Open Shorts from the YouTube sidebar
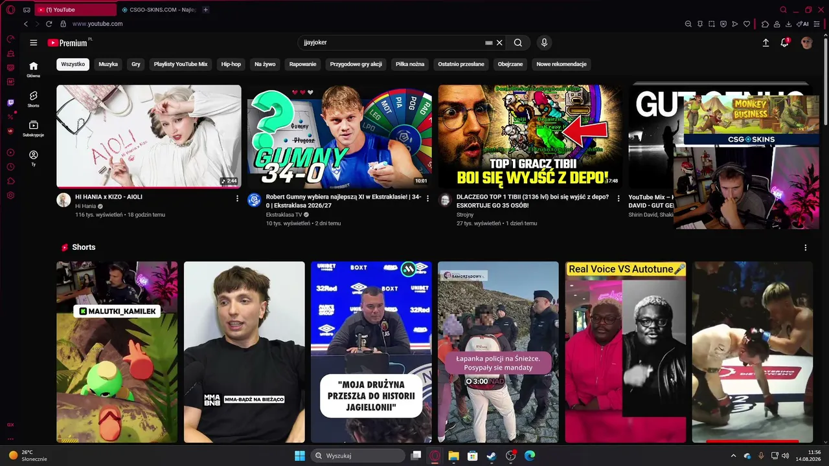Viewport: 829px width, 466px height. (x=34, y=99)
